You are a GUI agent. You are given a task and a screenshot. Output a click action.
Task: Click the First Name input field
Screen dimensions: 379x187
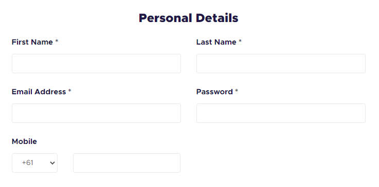pos(96,64)
